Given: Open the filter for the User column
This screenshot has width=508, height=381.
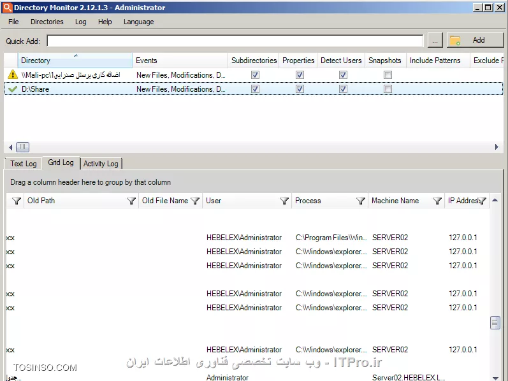Looking at the screenshot, I should click(x=284, y=201).
